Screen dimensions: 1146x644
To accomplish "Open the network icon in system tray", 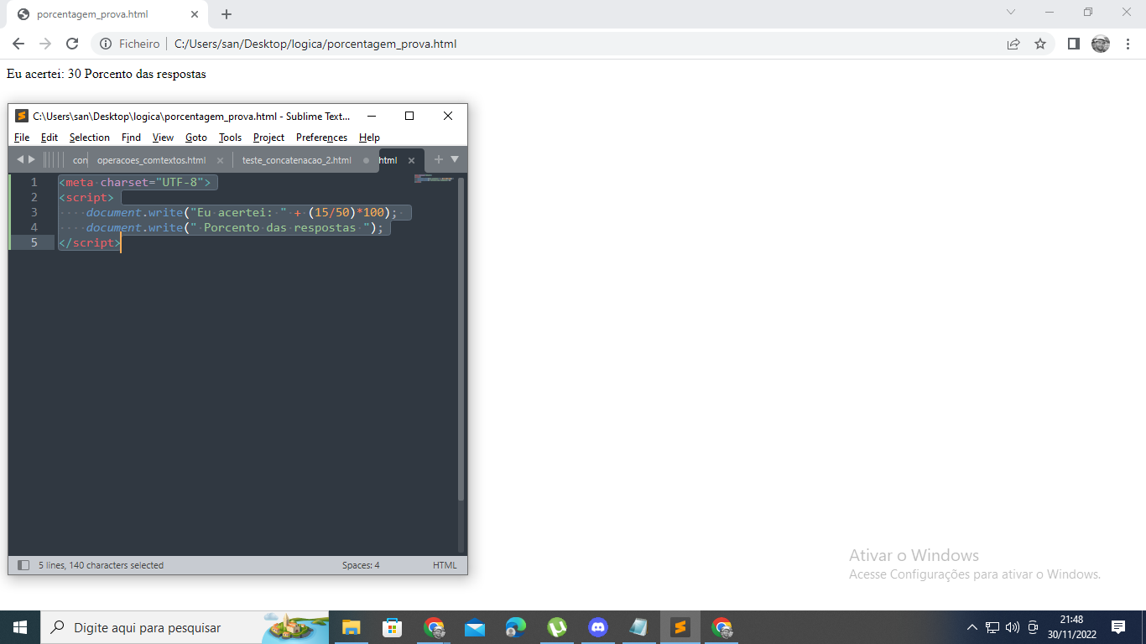I will coord(992,627).
